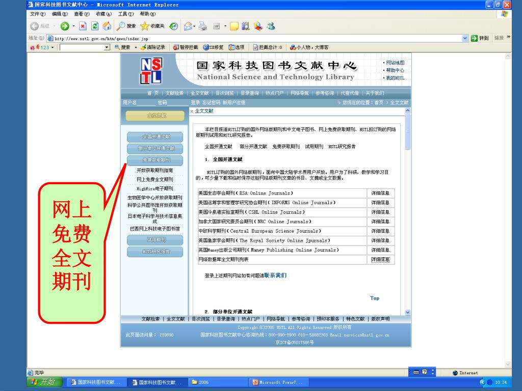Open the Forward button history dropdown
This screenshot has height=391, width=522.
click(x=73, y=26)
